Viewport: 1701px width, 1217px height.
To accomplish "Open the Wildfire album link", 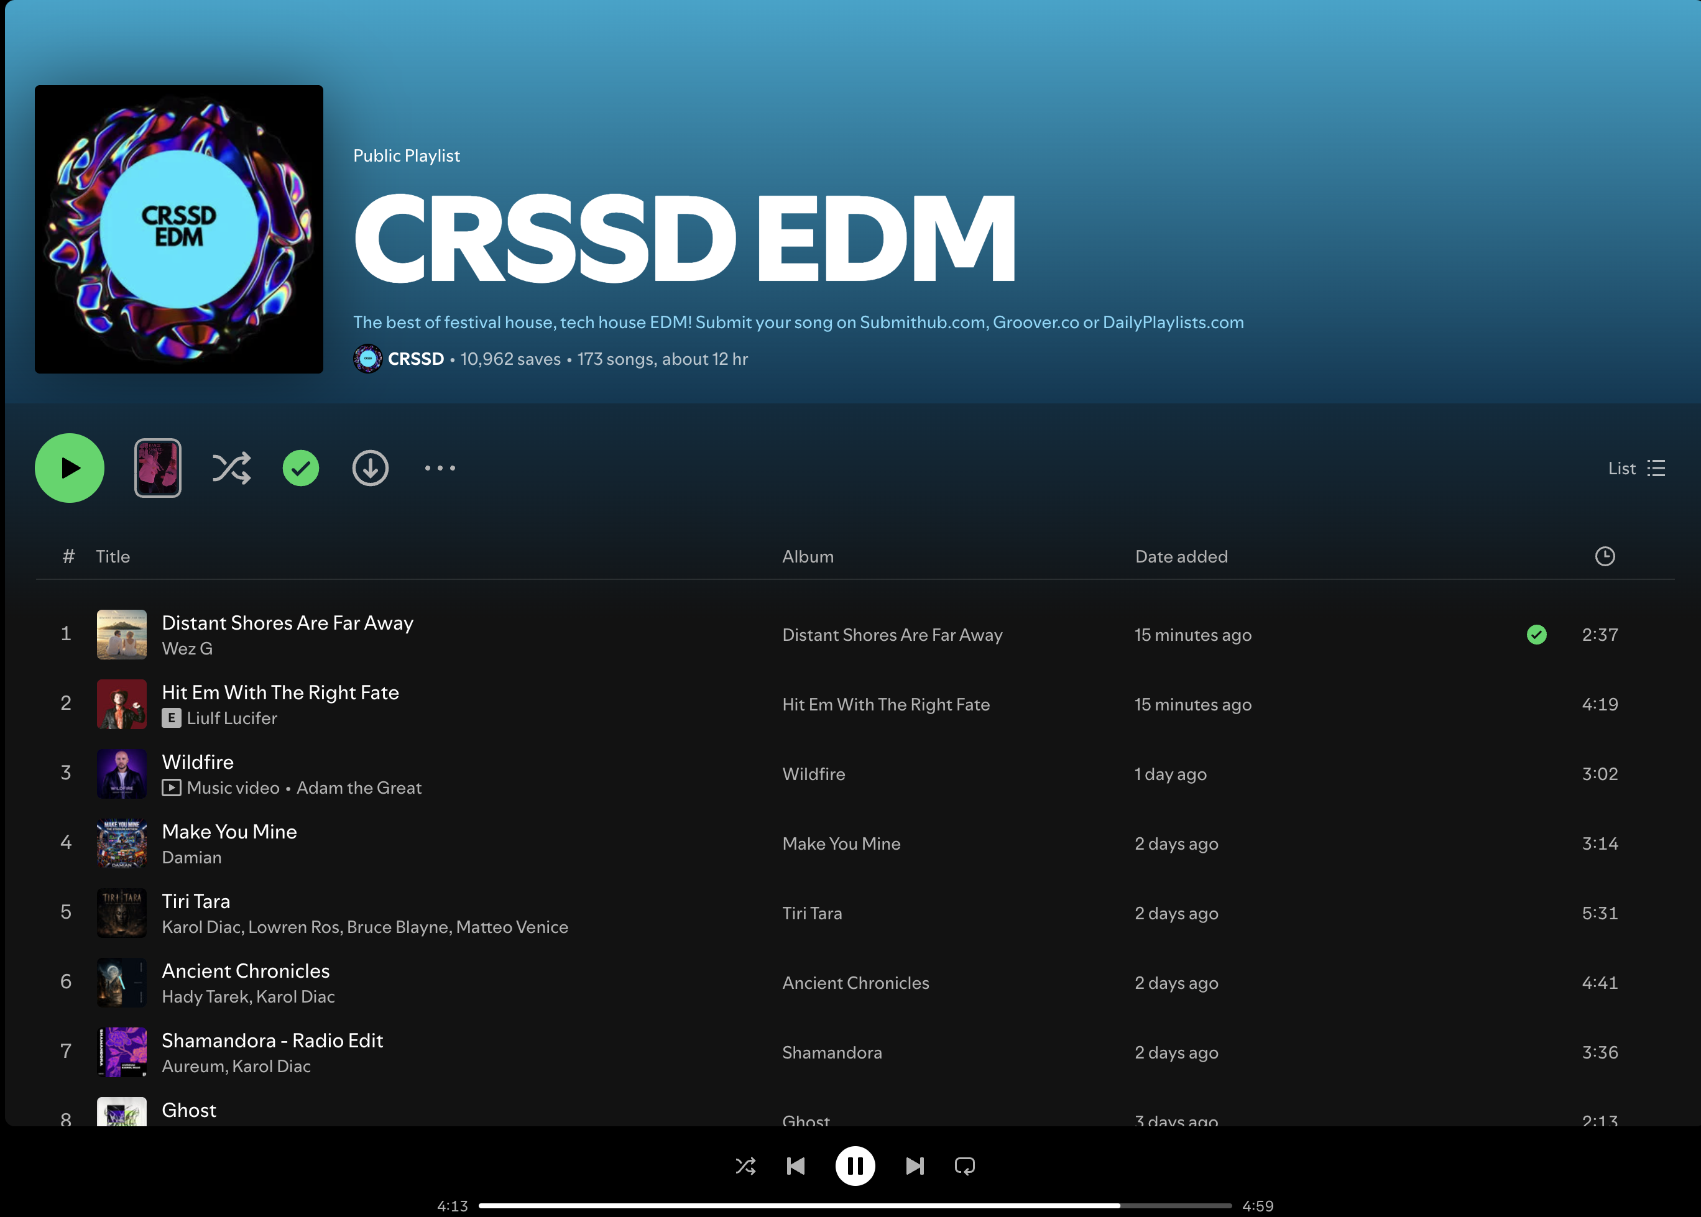I will click(813, 774).
